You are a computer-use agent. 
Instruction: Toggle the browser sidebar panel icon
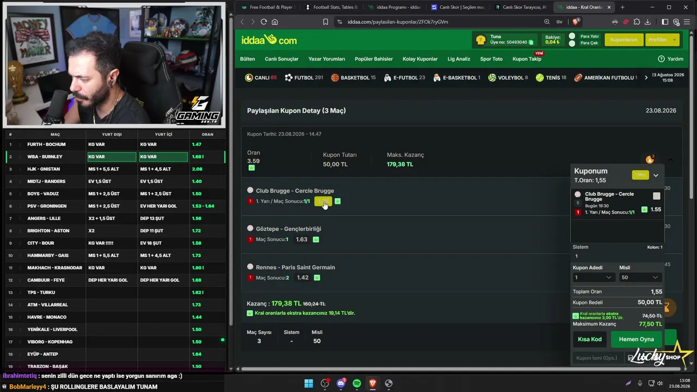pos(665,22)
